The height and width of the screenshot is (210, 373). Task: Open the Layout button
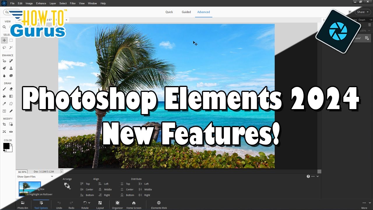[x=100, y=205]
